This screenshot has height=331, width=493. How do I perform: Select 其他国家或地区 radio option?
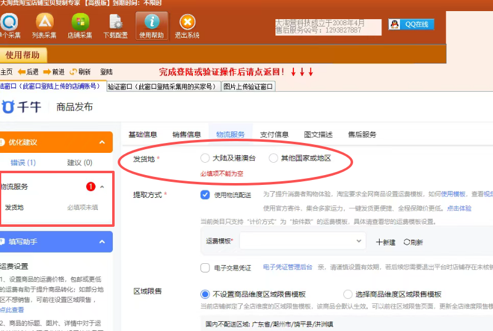(274, 158)
